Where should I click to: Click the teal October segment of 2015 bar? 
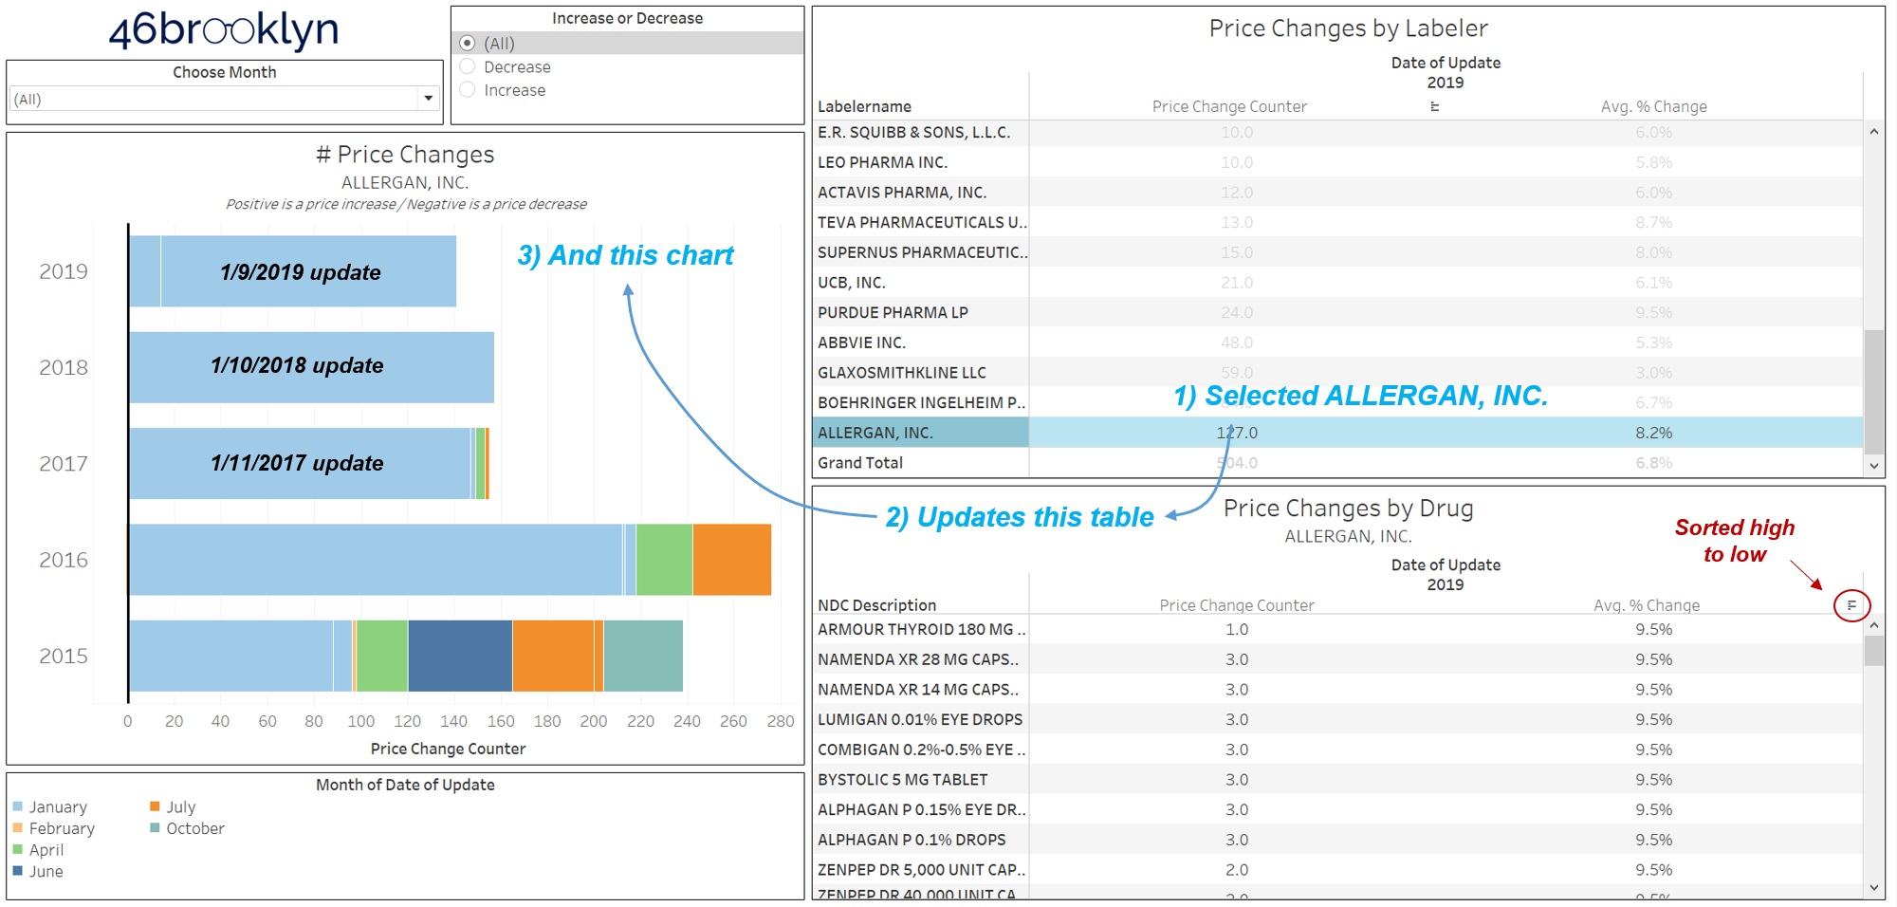(x=643, y=656)
